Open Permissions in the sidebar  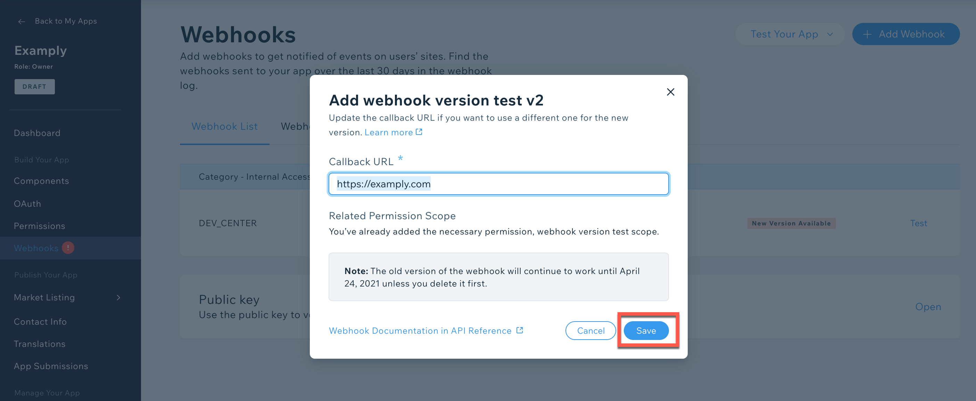(x=39, y=226)
